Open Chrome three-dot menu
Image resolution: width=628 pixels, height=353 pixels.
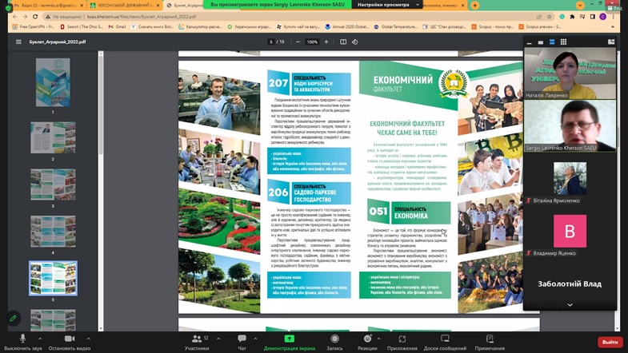pos(613,17)
